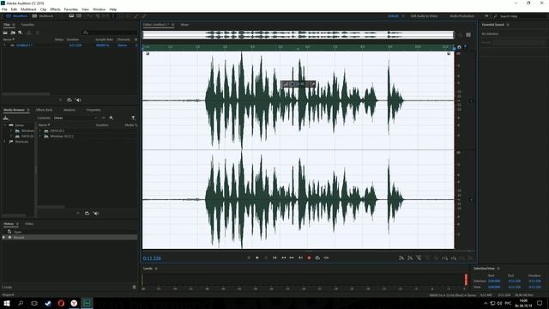Image resolution: width=549 pixels, height=309 pixels.
Task: Show the spectral frequency display
Action: 71,16
